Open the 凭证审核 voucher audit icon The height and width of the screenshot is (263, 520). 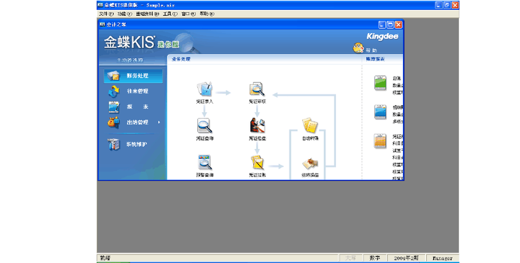(257, 90)
